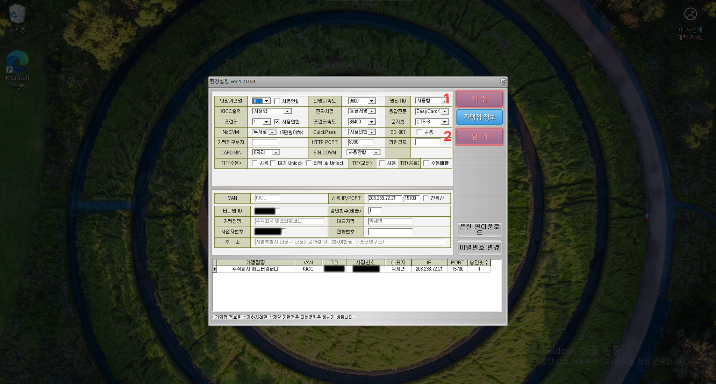Viewport: 716px width, 384px height.
Task: Open the 멀티TID dropdown
Action: coord(445,101)
